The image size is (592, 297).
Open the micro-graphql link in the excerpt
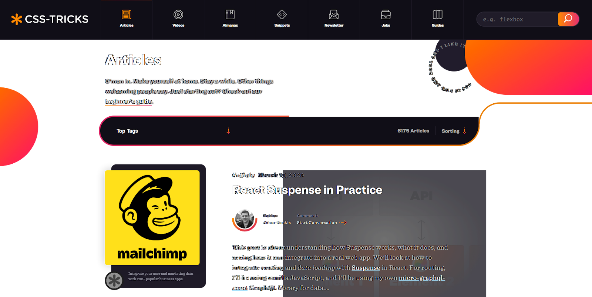tap(422, 278)
